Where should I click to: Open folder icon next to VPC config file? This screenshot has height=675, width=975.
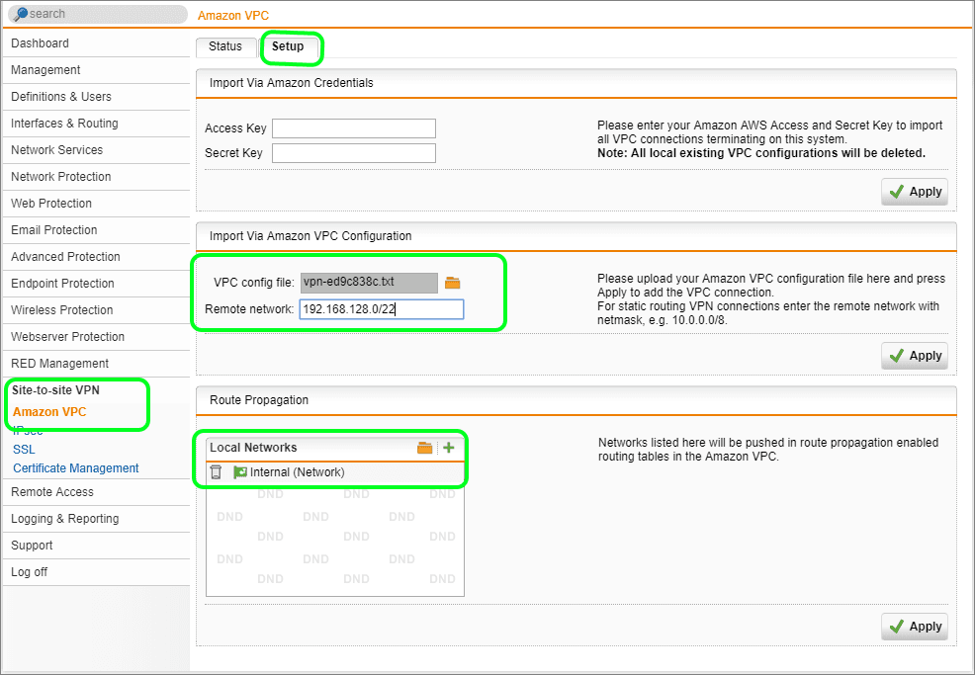pyautogui.click(x=452, y=283)
